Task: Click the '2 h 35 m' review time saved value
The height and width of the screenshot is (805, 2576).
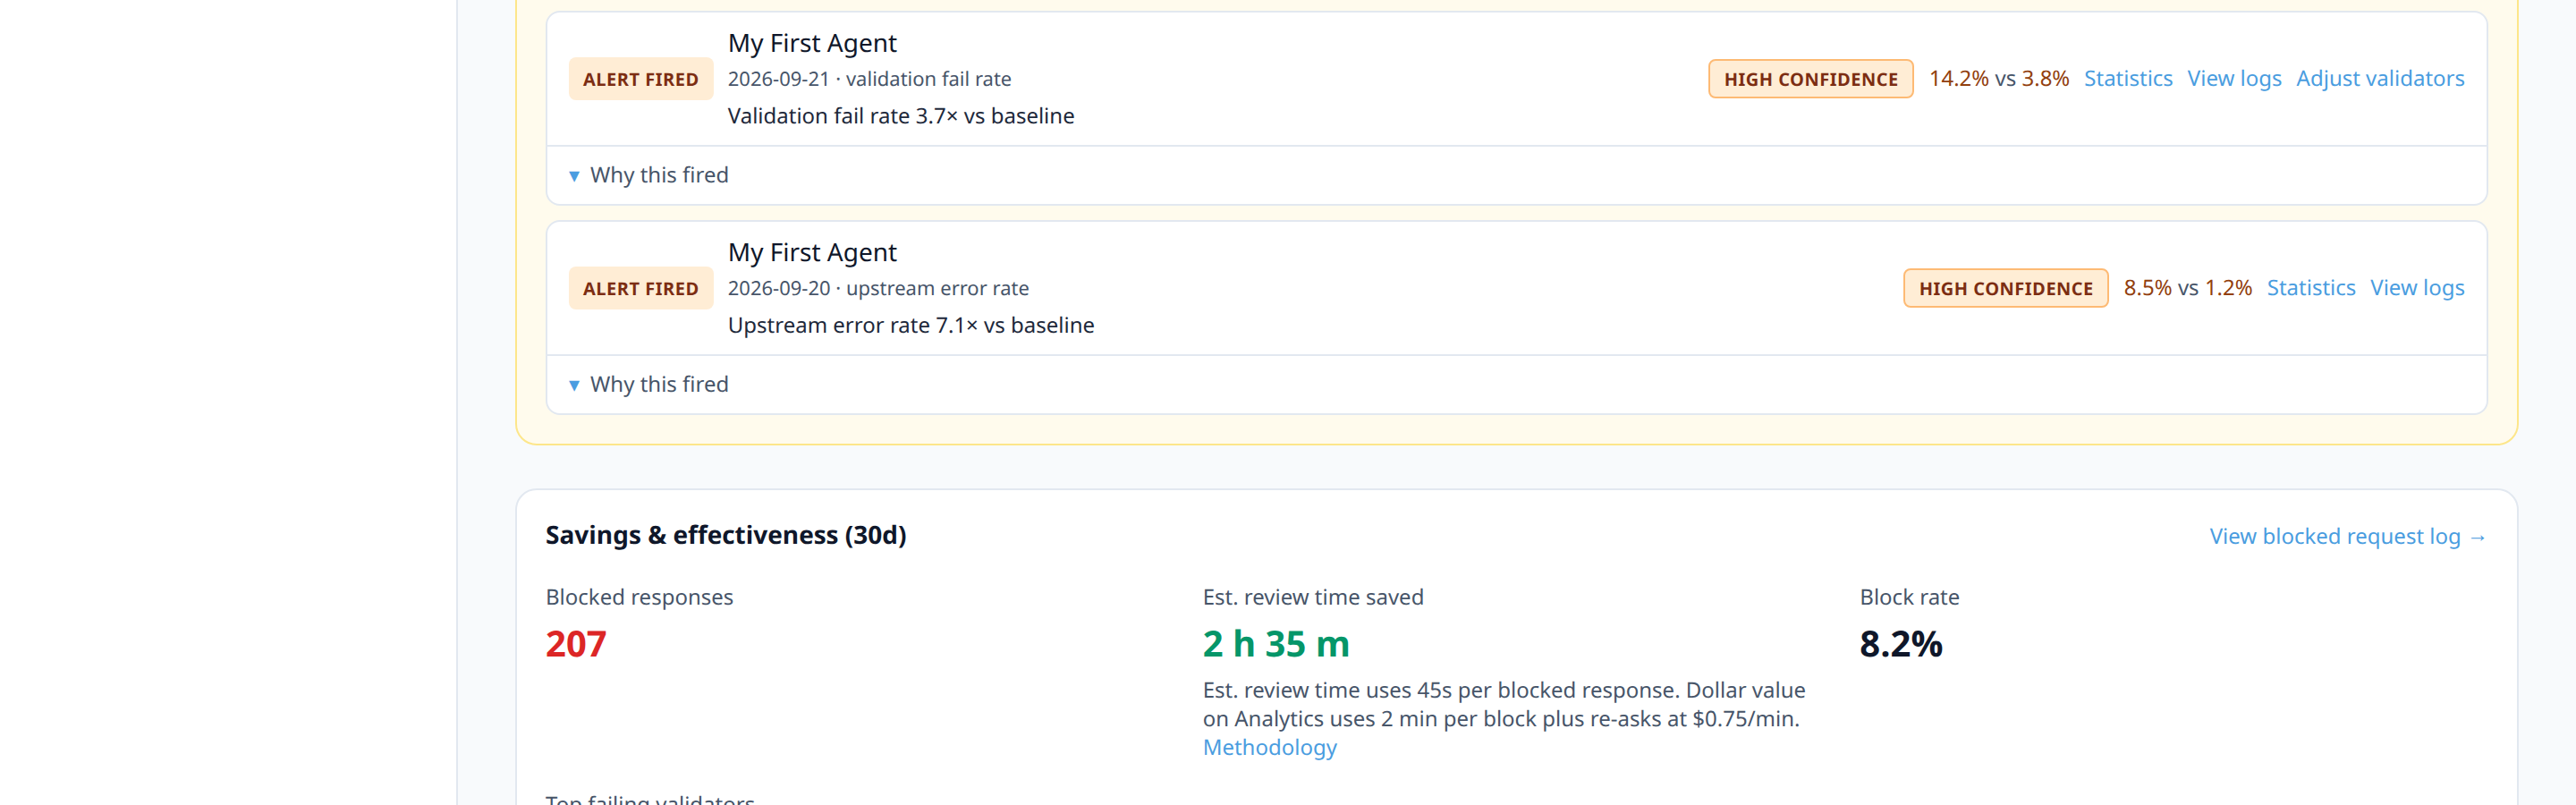Action: tap(1276, 644)
